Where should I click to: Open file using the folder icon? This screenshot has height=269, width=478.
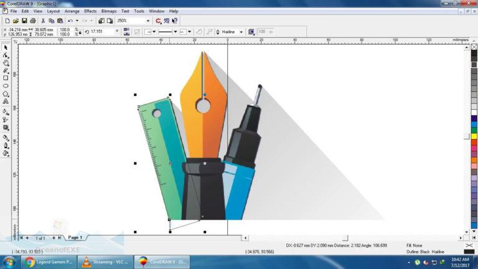click(x=16, y=21)
